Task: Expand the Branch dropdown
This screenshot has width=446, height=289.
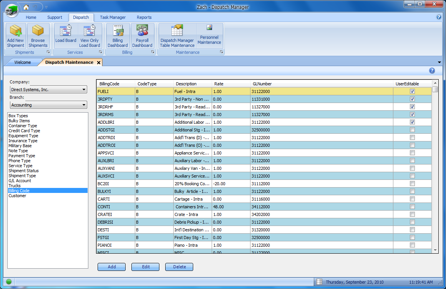Action: pyautogui.click(x=84, y=105)
